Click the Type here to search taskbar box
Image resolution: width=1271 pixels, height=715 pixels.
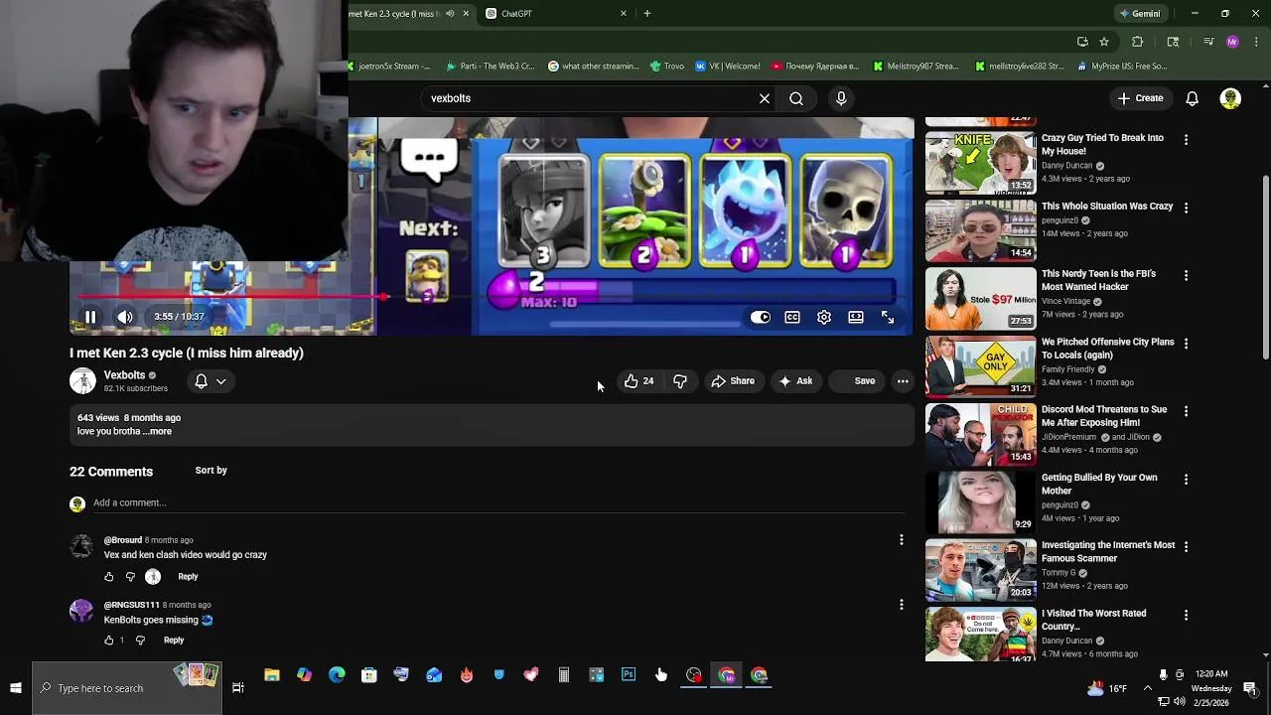click(126, 688)
